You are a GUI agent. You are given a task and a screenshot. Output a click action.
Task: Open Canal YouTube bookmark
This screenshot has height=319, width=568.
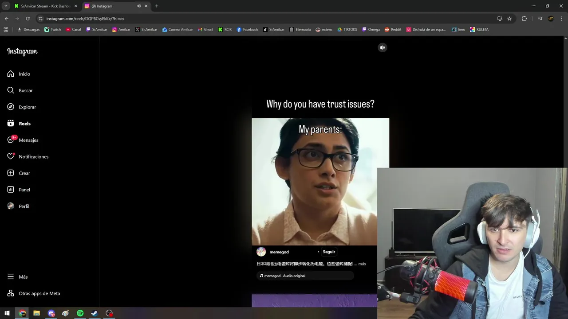point(73,30)
